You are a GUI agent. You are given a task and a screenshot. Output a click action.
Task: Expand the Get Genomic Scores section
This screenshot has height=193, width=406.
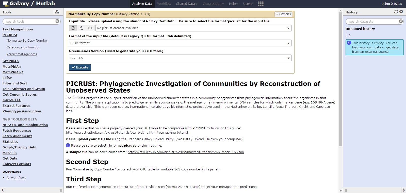point(20,94)
